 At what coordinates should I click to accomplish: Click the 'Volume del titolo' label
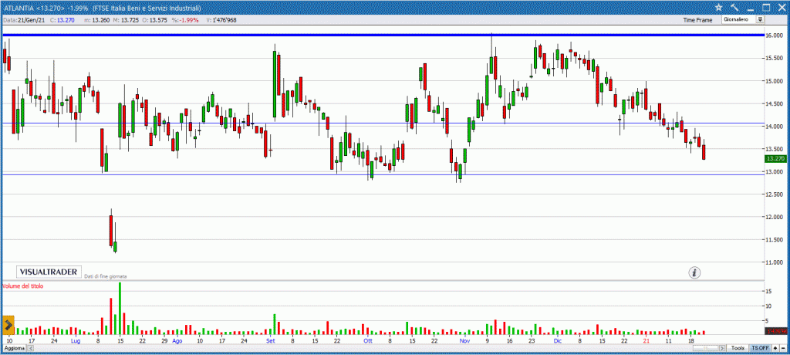pos(23,286)
